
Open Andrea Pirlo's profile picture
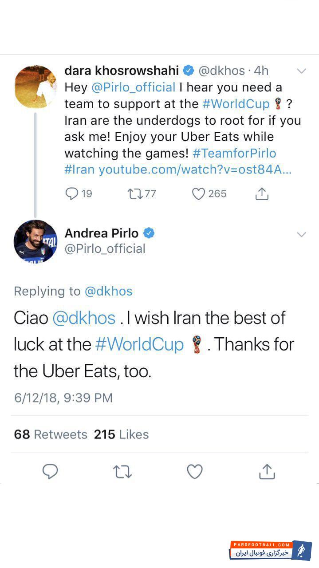click(35, 242)
